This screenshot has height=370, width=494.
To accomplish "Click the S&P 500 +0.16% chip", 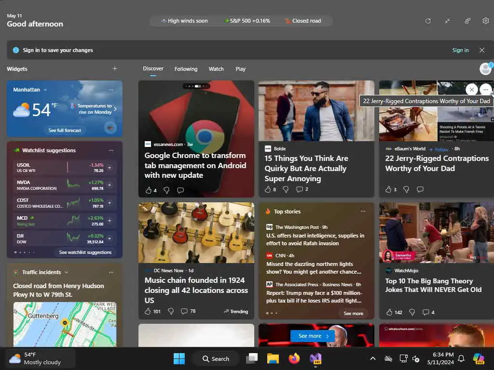I will click(247, 21).
